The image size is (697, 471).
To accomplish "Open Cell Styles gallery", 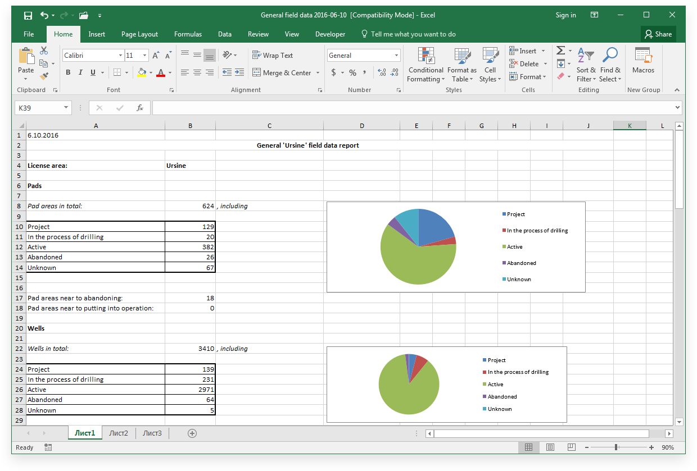I will [490, 65].
